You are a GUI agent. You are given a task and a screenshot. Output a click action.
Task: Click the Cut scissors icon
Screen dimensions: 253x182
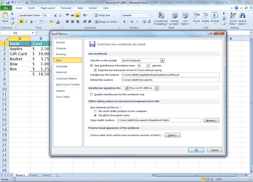point(12,14)
